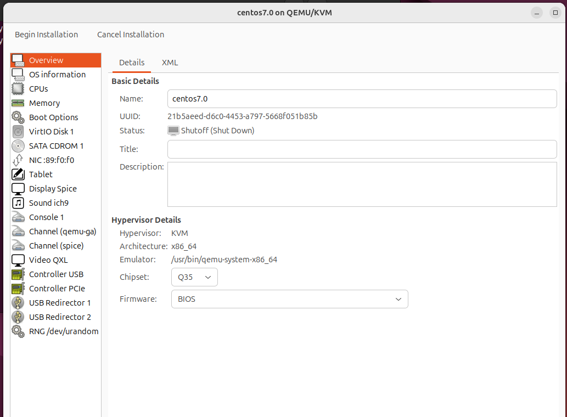This screenshot has width=567, height=417.
Task: Select the Memory row label
Action: click(44, 103)
